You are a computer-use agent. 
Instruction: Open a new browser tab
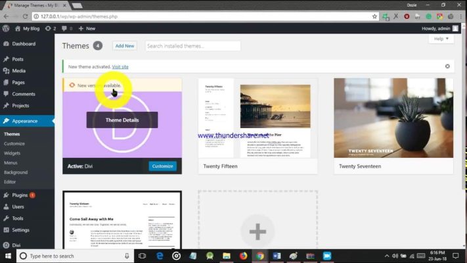point(77,5)
